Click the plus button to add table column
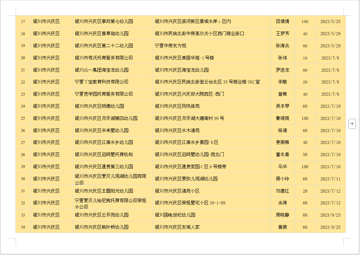The image size is (360, 255). pyautogui.click(x=352, y=124)
